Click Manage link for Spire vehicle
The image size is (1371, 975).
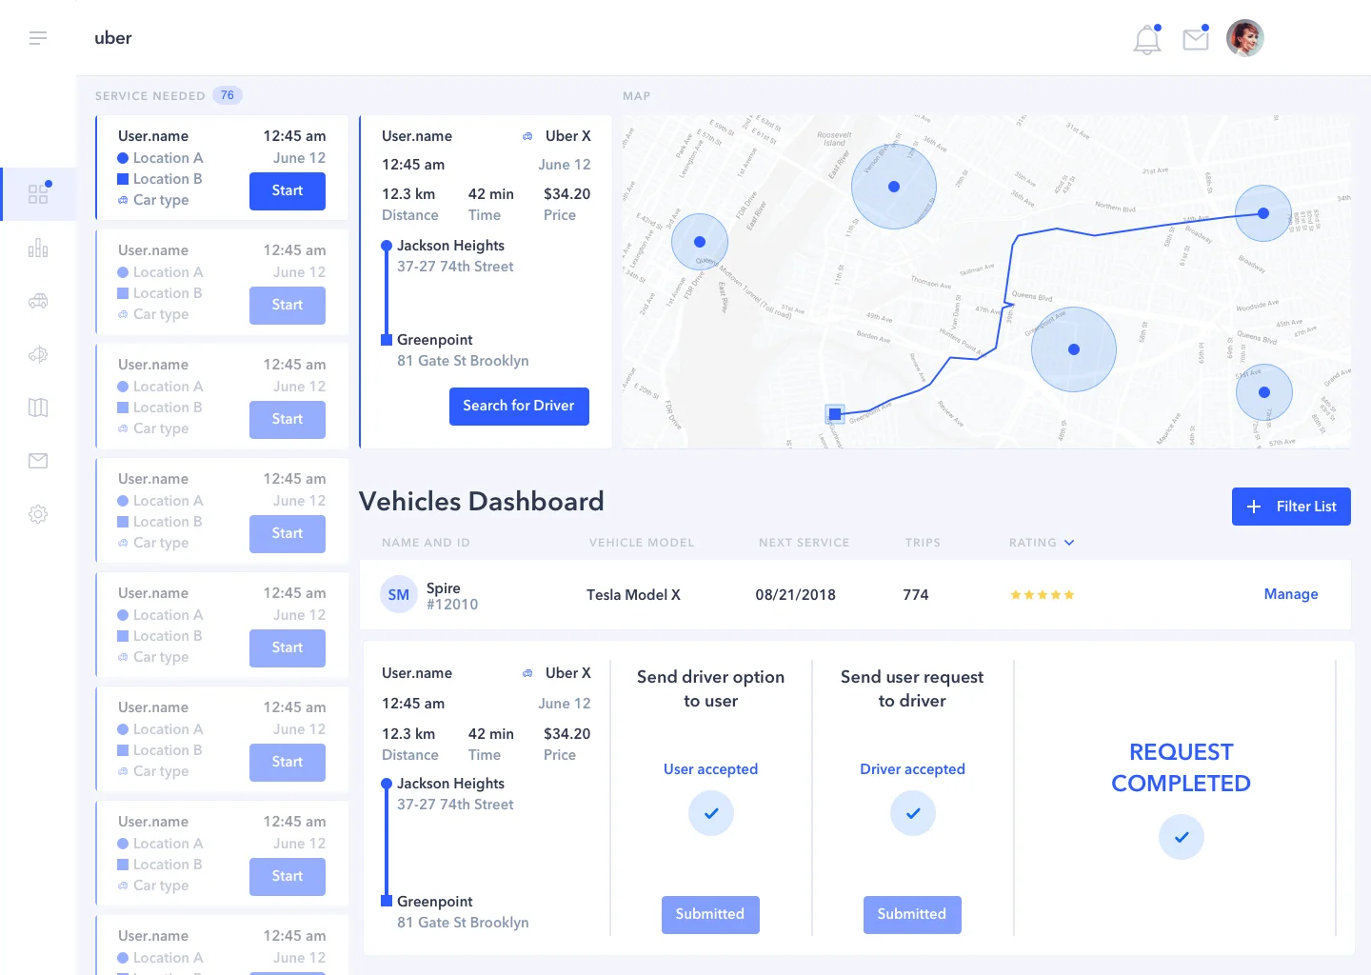click(x=1291, y=594)
